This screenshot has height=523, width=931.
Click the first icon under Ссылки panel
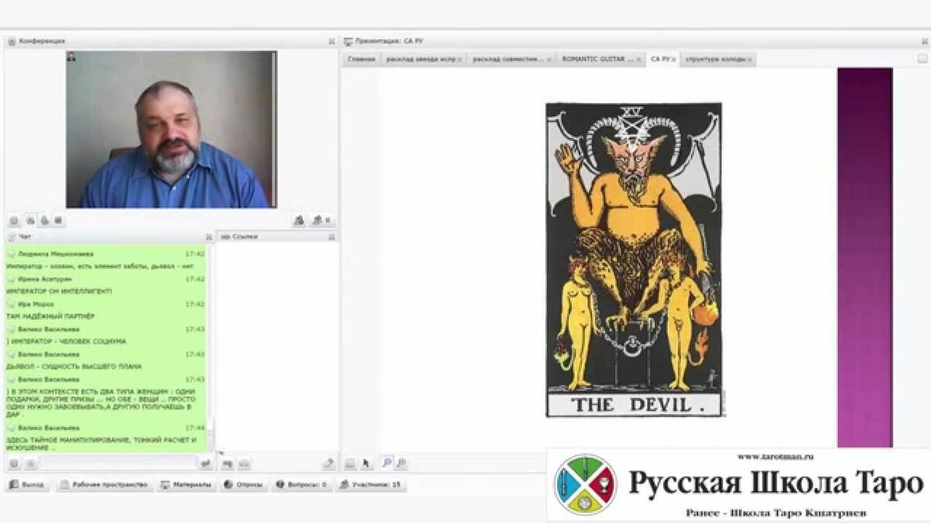[227, 464]
